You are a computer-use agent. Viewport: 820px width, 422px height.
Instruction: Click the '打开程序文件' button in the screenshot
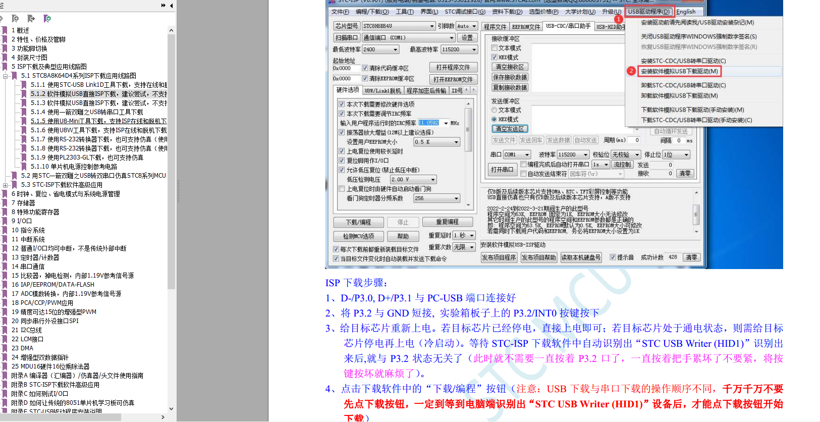pyautogui.click(x=453, y=67)
